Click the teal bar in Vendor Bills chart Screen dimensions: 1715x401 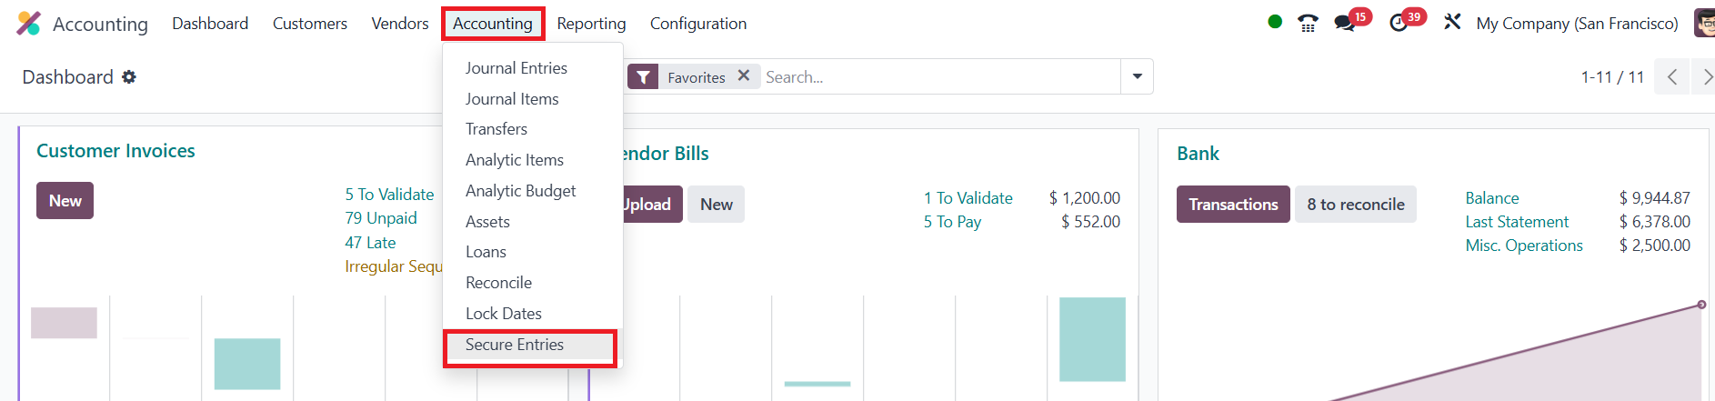tap(1092, 338)
